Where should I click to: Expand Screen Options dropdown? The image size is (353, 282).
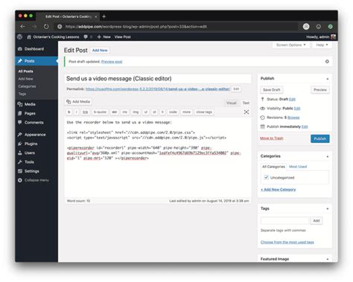[290, 45]
